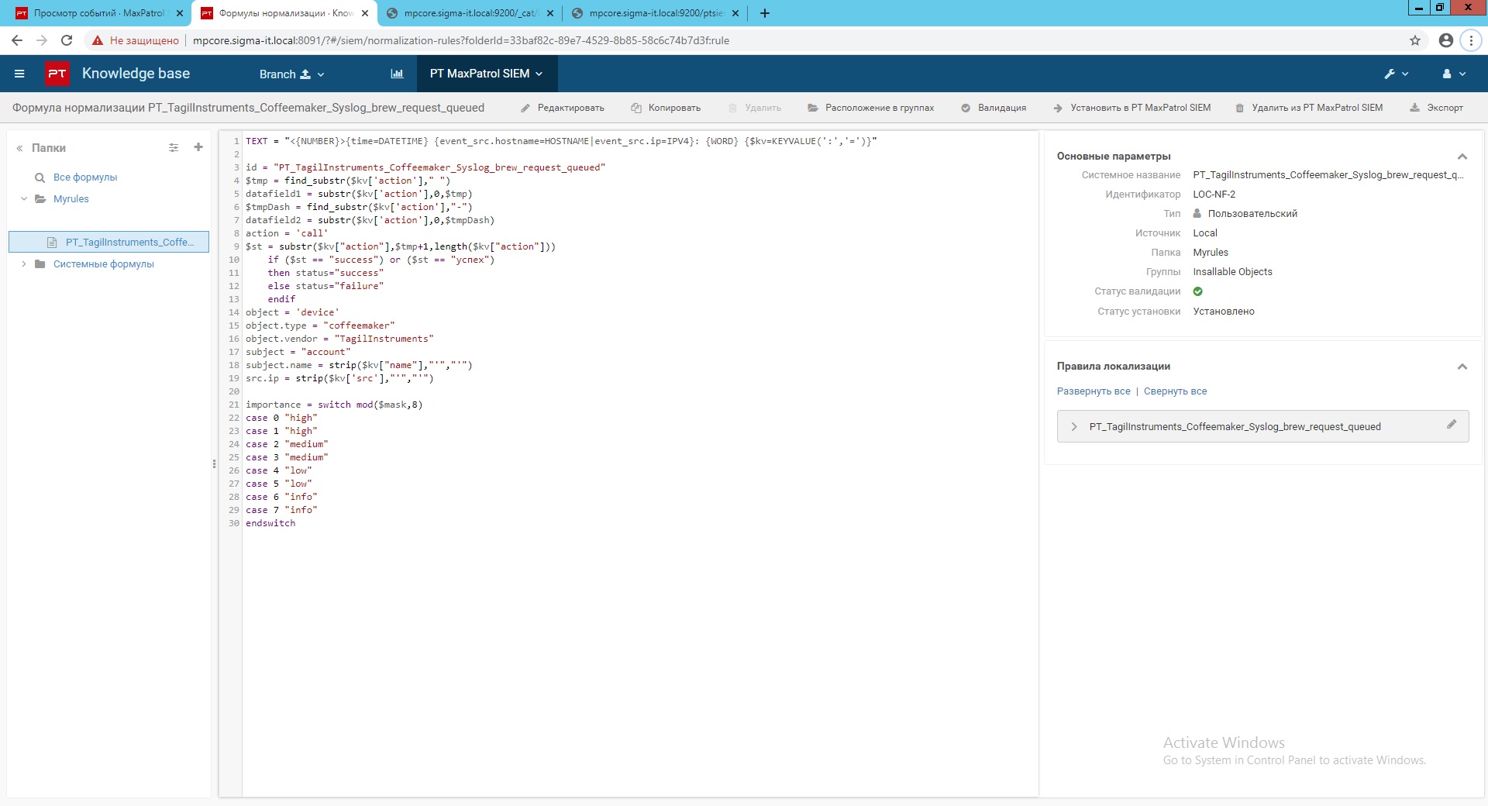Viewport: 1488px width, 806px height.
Task: Select PT_TagilInstruments_Coffe... formula in tree
Action: pos(108,242)
